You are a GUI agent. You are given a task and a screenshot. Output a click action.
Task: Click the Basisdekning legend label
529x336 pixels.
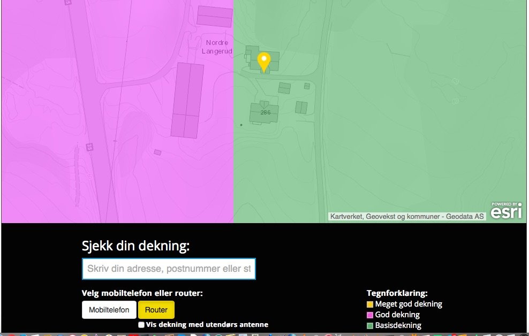tap(398, 325)
